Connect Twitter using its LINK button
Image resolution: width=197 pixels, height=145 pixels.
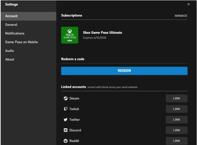click(176, 120)
